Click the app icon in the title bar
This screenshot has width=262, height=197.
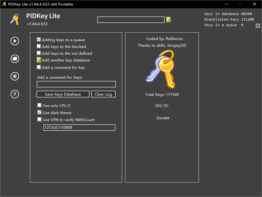click(4, 4)
